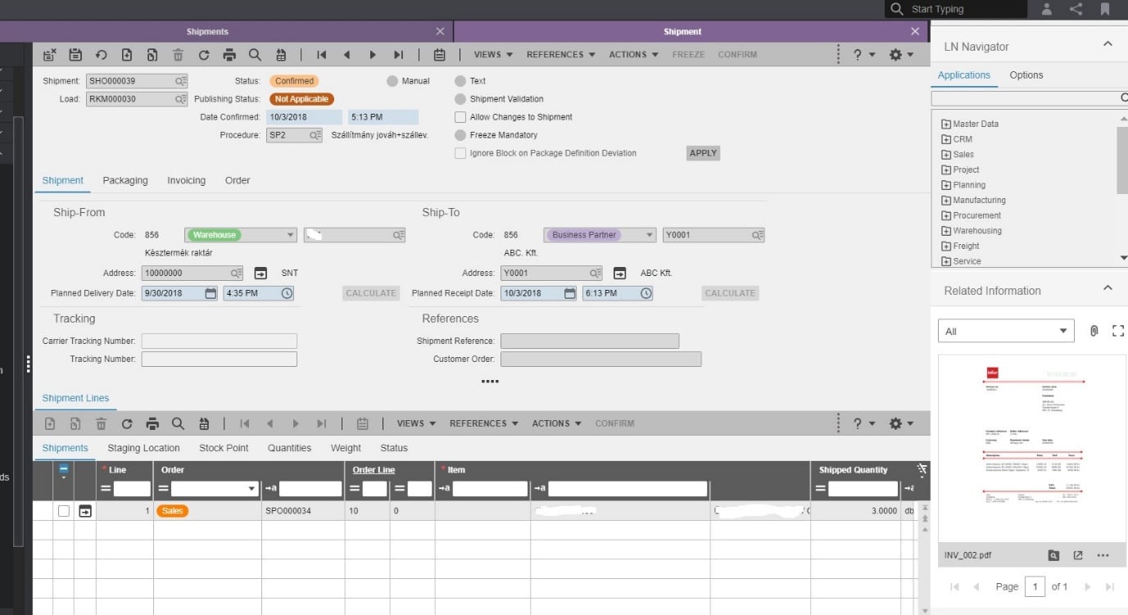This screenshot has width=1128, height=615.
Task: Undo changes with the rollback icon
Action: pyautogui.click(x=100, y=54)
